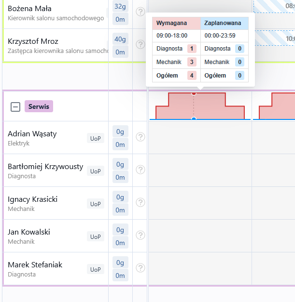Open help icon for Marek Stefaniak
The height and width of the screenshot is (302, 295).
[140, 268]
